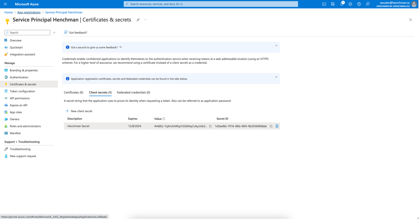Click the Value column info icon
The width and height of the screenshot is (420, 220).
point(164,119)
